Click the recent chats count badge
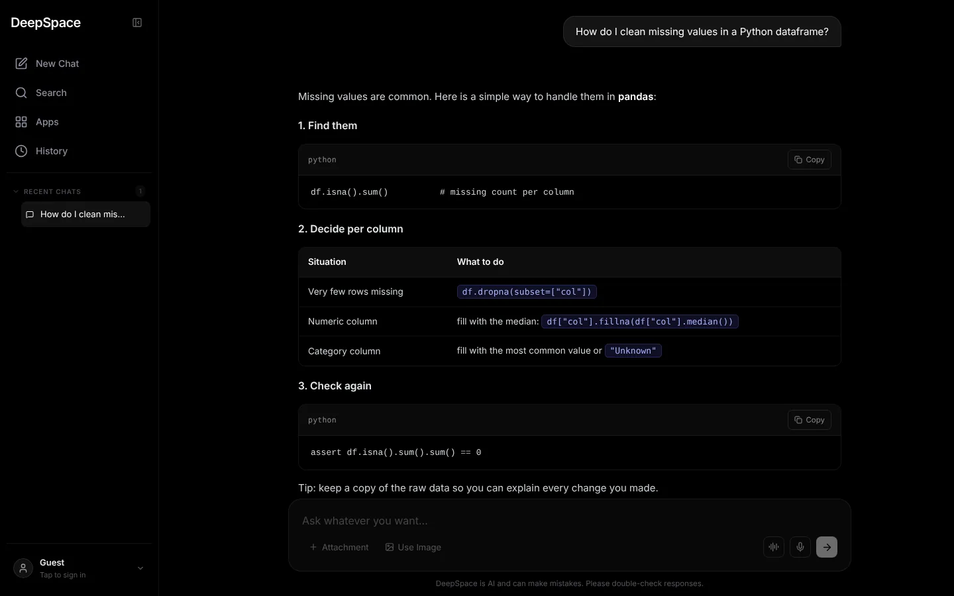Viewport: 954px width, 596px height. coord(140,191)
